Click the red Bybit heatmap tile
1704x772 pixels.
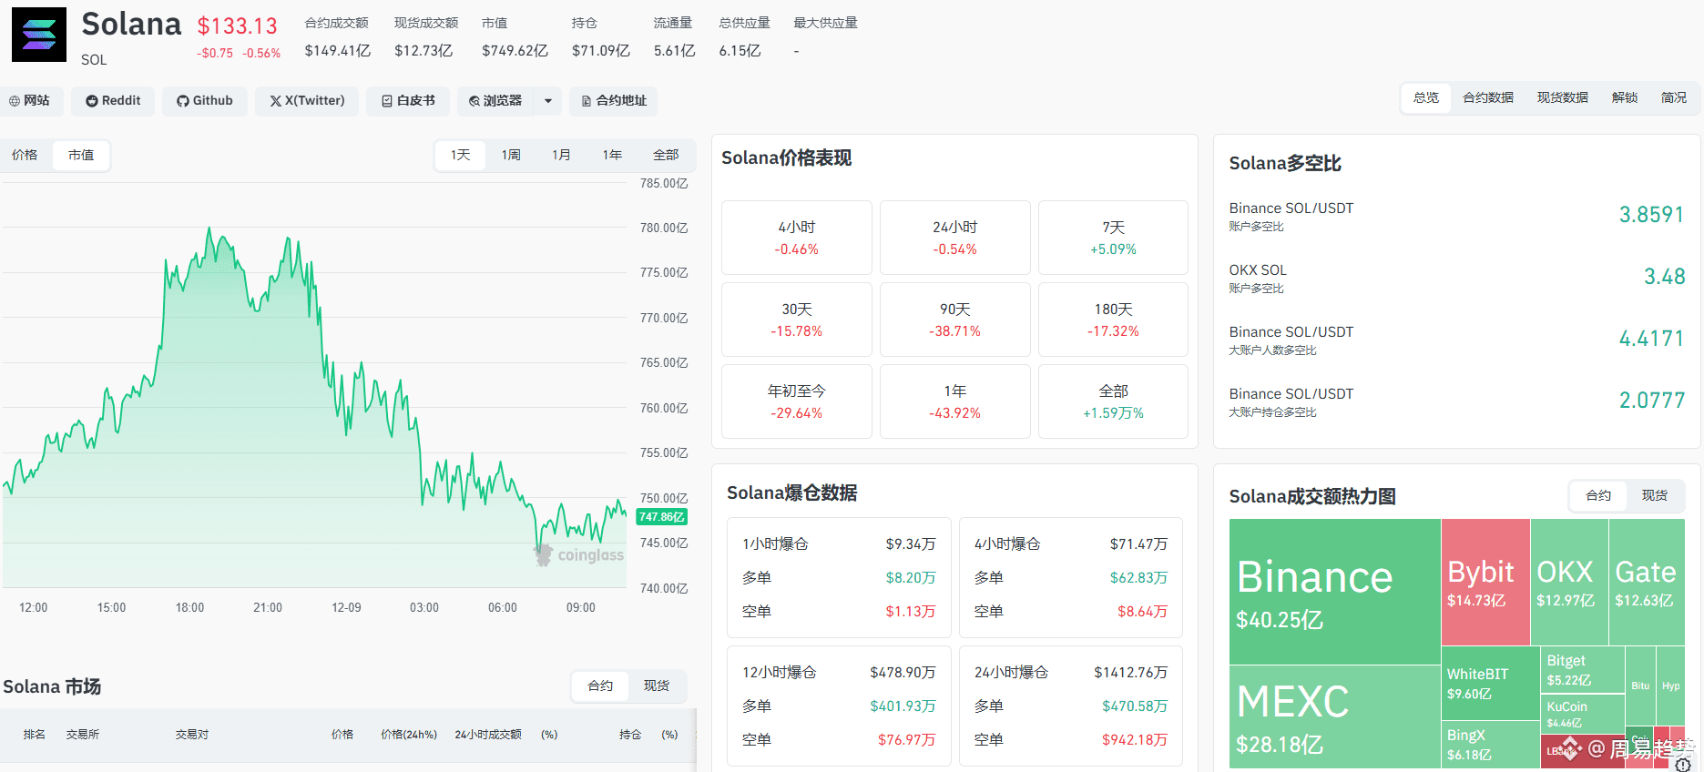click(x=1485, y=583)
